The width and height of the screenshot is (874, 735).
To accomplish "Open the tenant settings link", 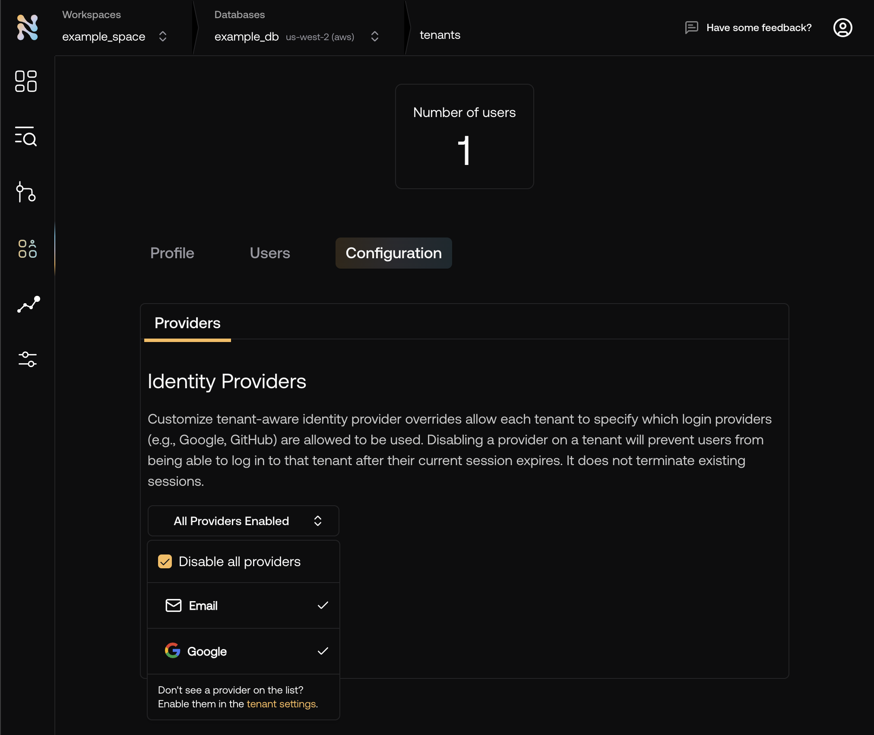I will 281,704.
